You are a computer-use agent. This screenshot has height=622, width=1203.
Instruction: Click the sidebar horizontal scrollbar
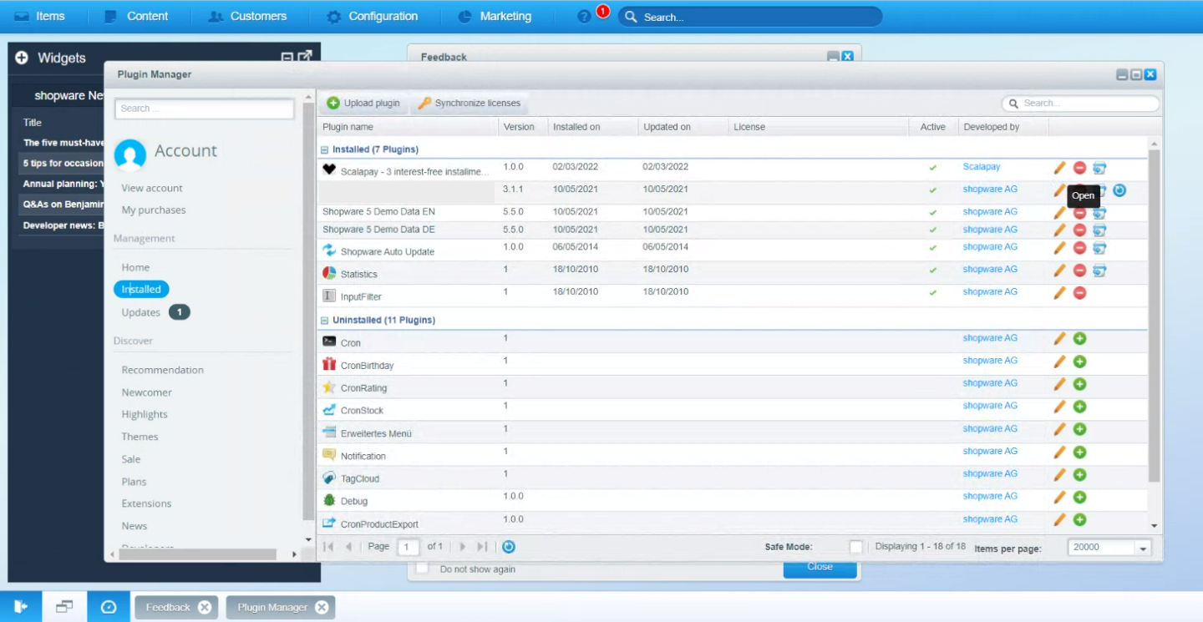tap(197, 554)
